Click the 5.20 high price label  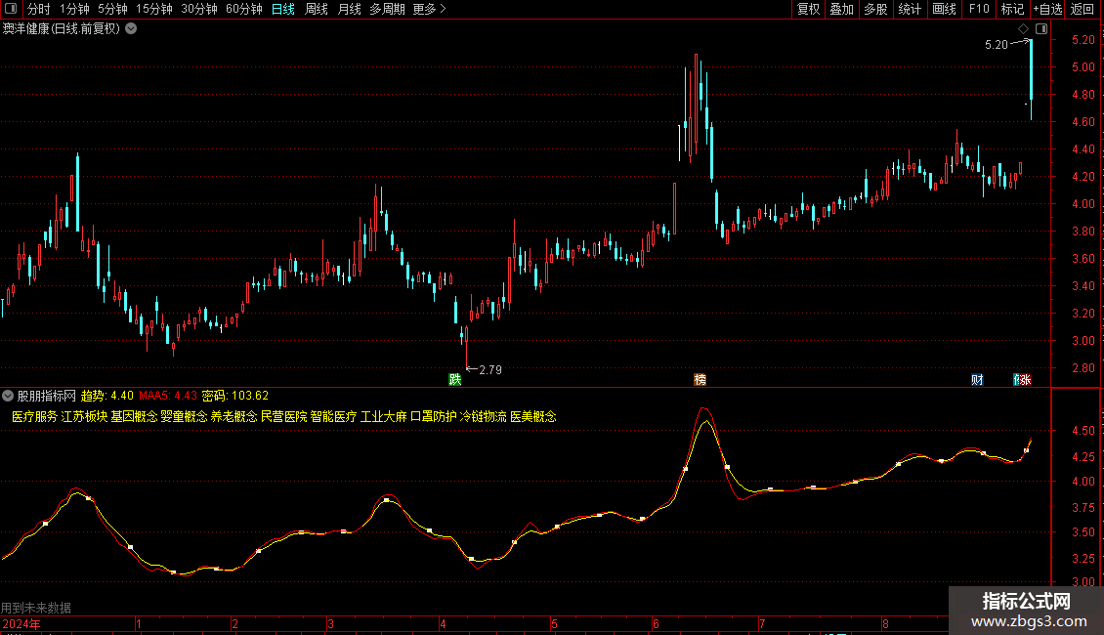tap(997, 45)
